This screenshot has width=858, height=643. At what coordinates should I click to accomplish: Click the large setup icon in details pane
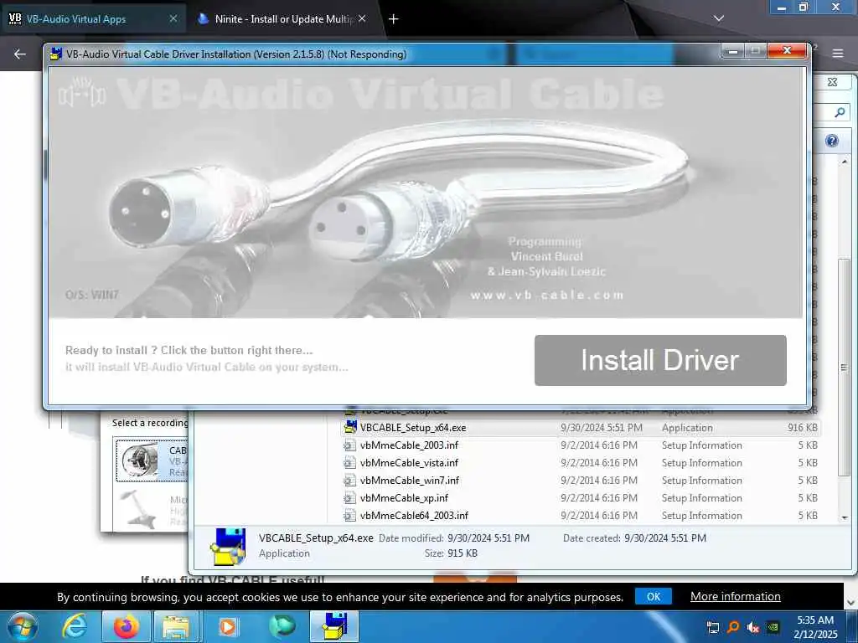228,546
